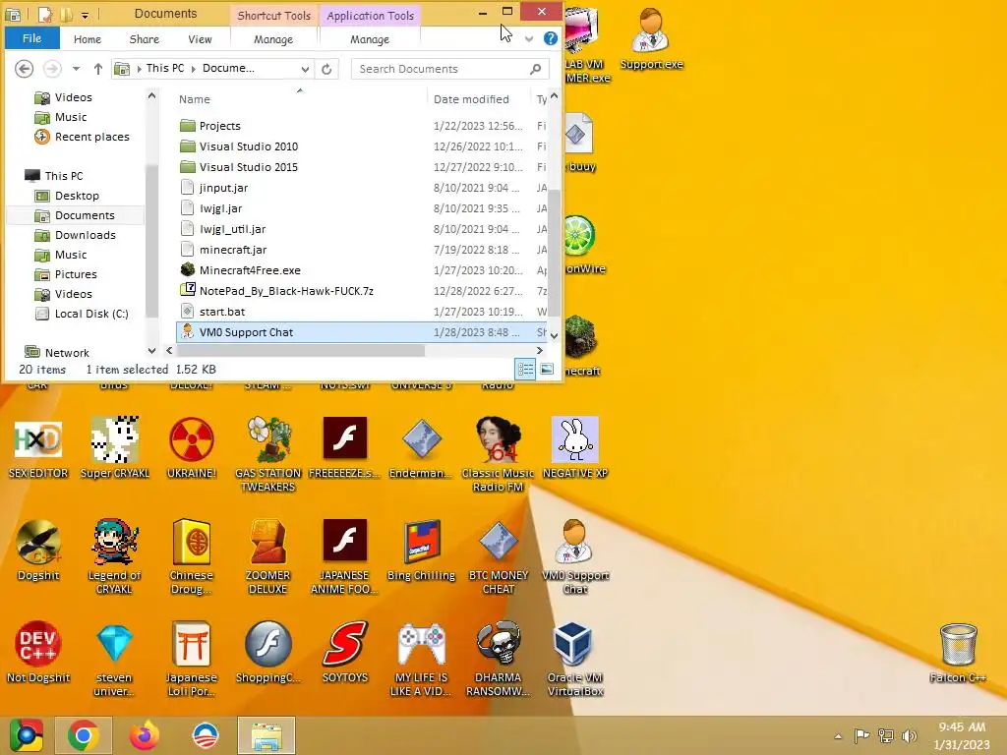Select Recent places in navigation pane
The height and width of the screenshot is (755, 1007).
91,137
